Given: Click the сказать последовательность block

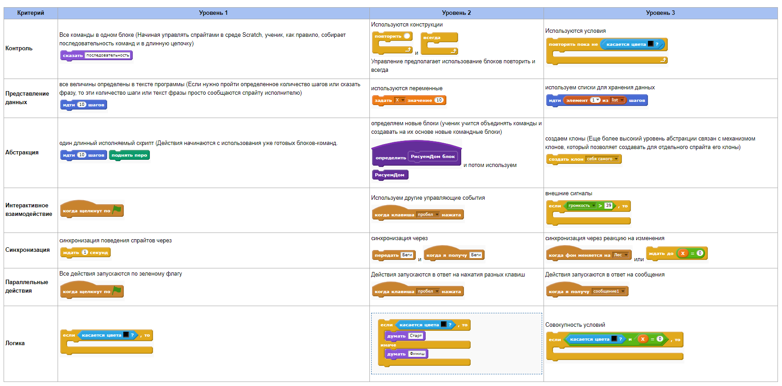Looking at the screenshot, I should click(x=96, y=55).
